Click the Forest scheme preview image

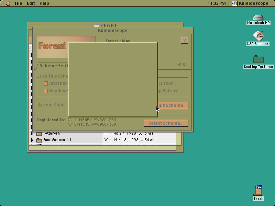point(53,47)
